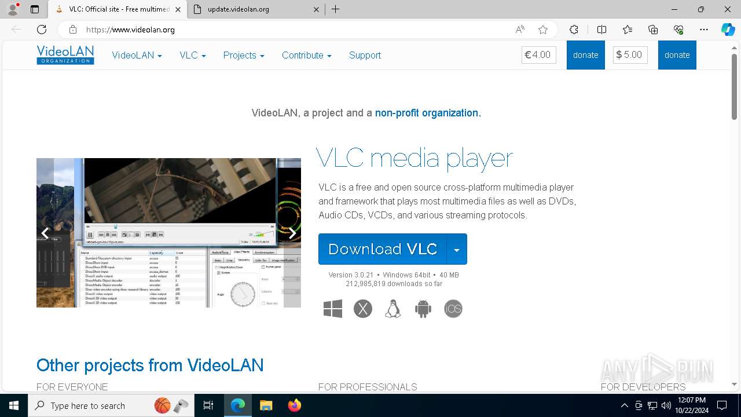Open a new browser tab

click(x=336, y=9)
